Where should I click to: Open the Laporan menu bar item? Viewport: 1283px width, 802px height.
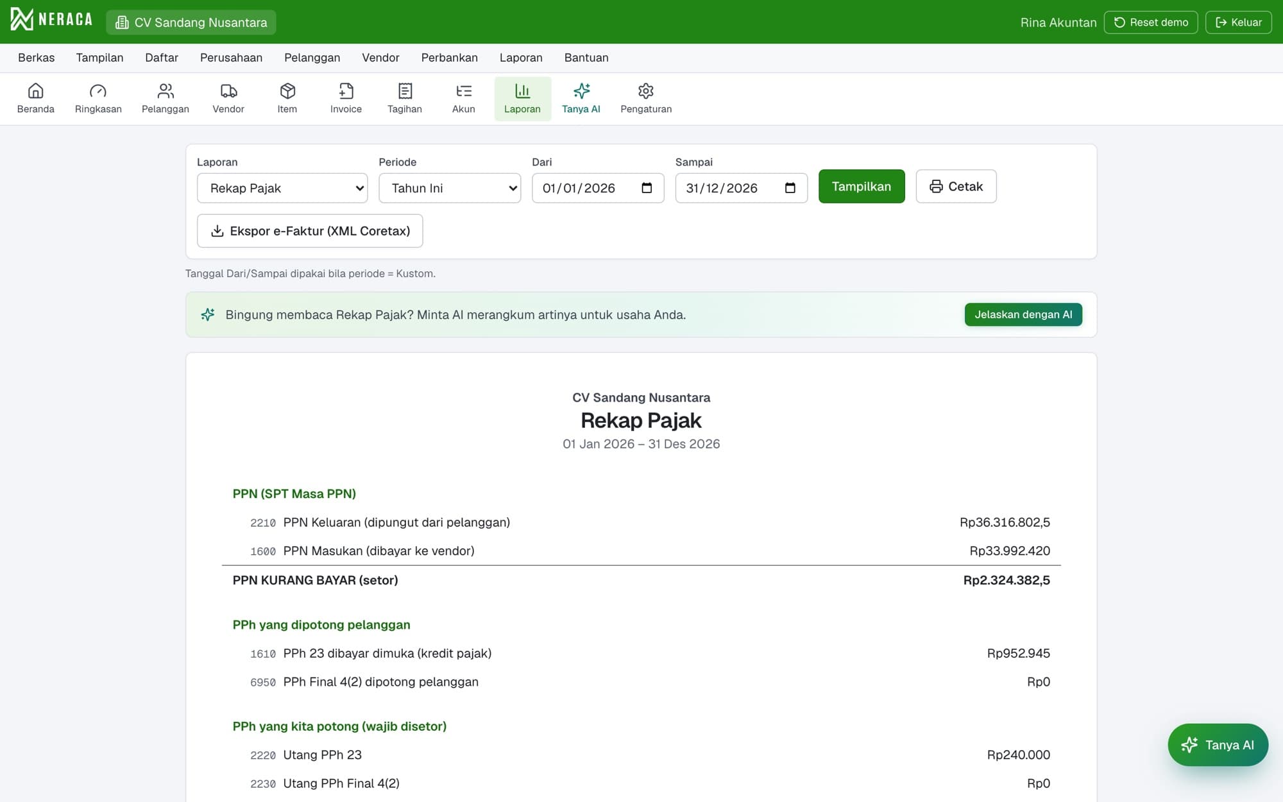click(x=521, y=58)
